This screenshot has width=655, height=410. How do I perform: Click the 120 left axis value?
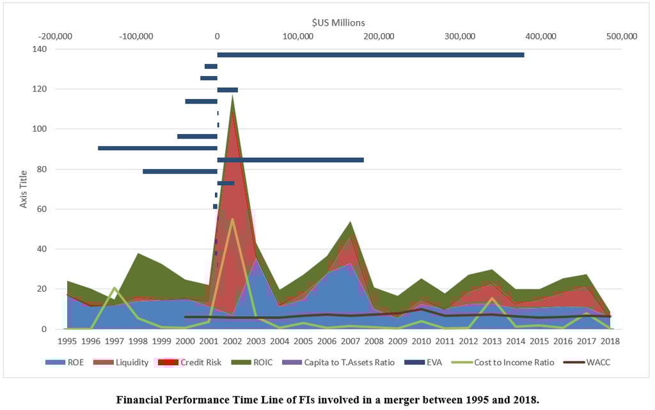click(x=39, y=89)
